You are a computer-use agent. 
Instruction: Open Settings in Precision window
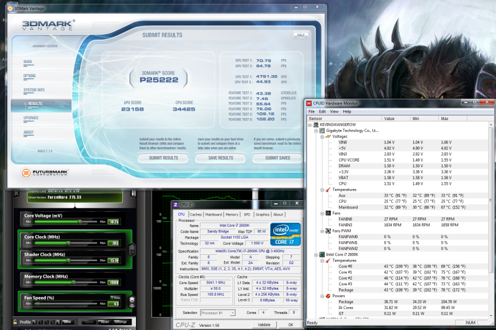[120, 322]
